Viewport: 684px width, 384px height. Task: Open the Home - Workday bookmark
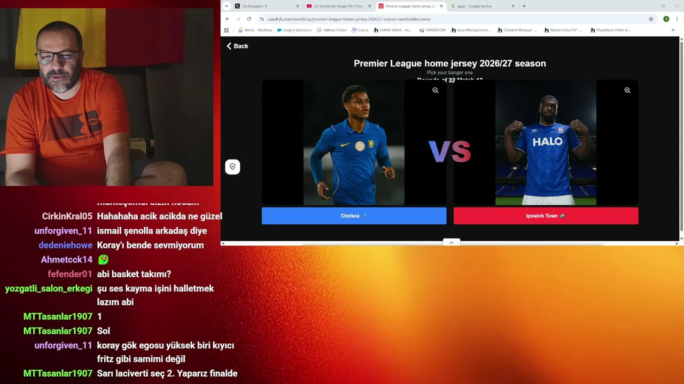coord(255,30)
